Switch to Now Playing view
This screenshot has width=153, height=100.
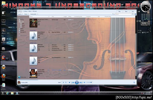pos(134,82)
